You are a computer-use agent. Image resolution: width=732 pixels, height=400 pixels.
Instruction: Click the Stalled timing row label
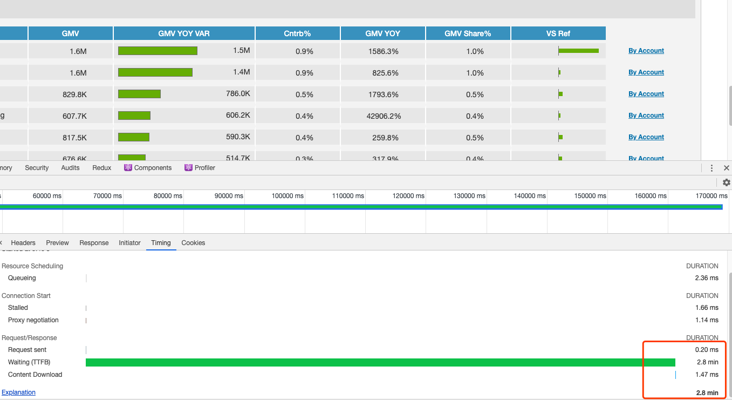tap(18, 308)
